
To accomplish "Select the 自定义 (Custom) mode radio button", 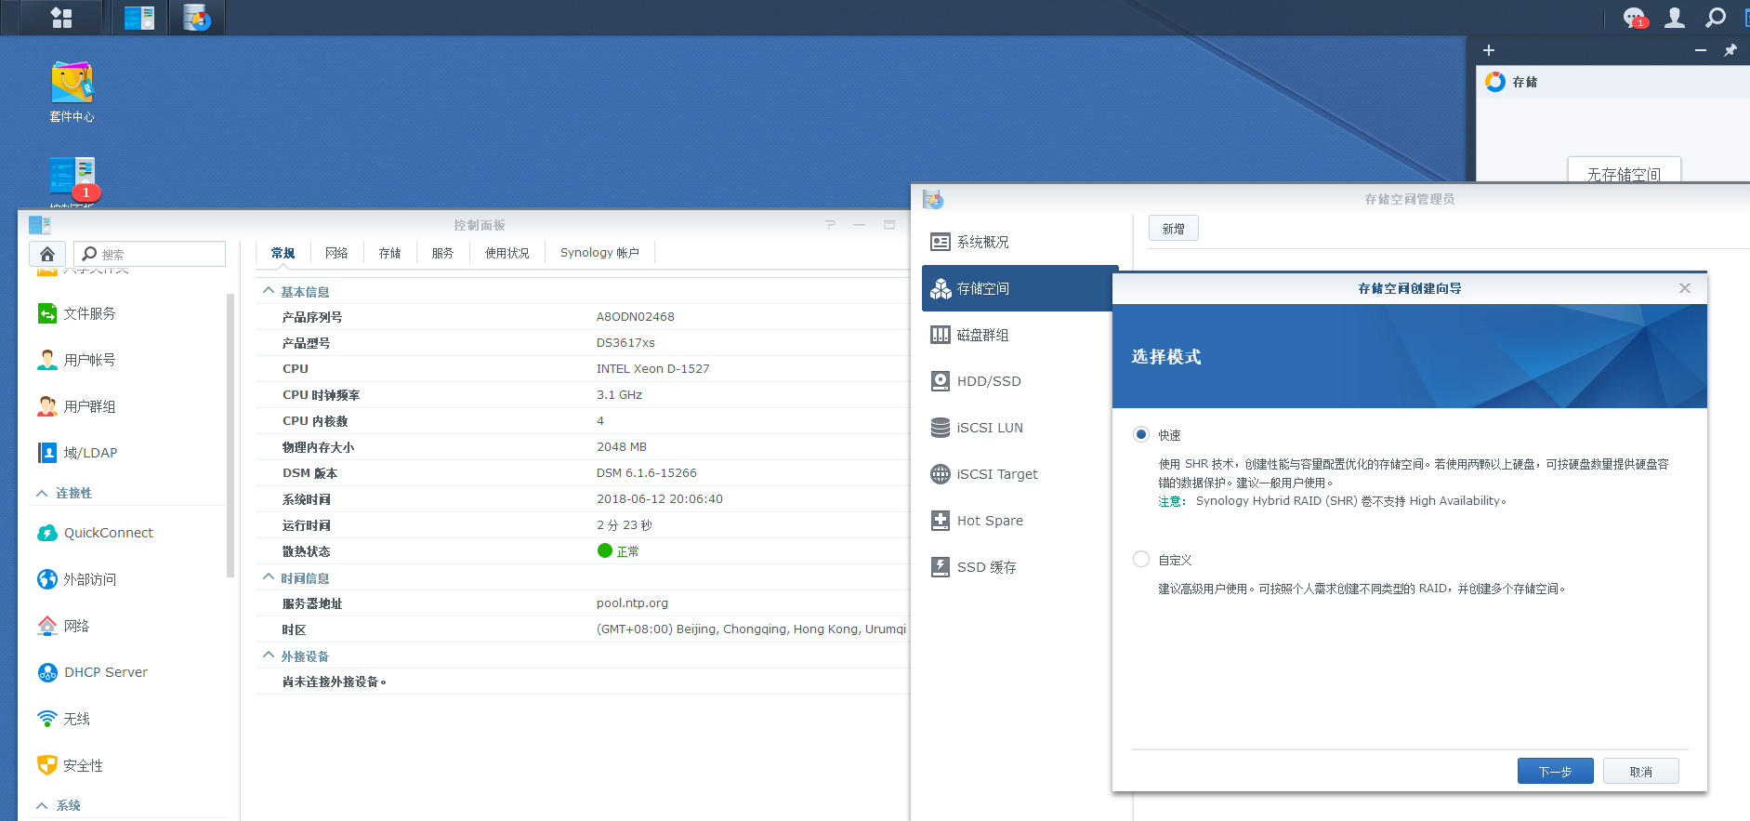I will [1141, 559].
